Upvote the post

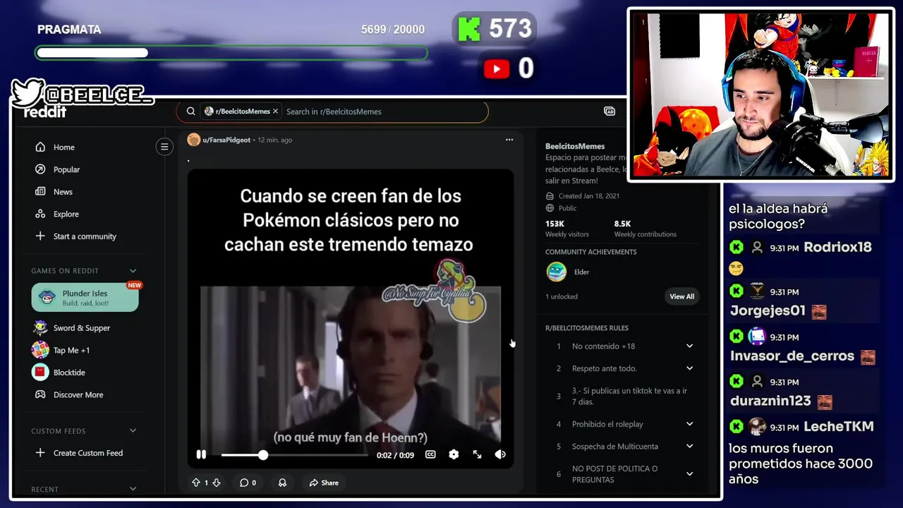(196, 483)
